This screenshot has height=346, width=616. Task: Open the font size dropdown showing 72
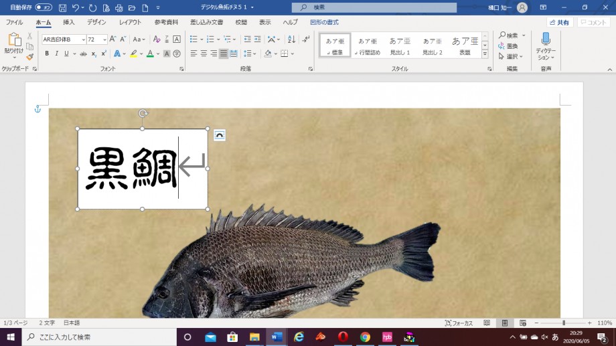pos(104,39)
